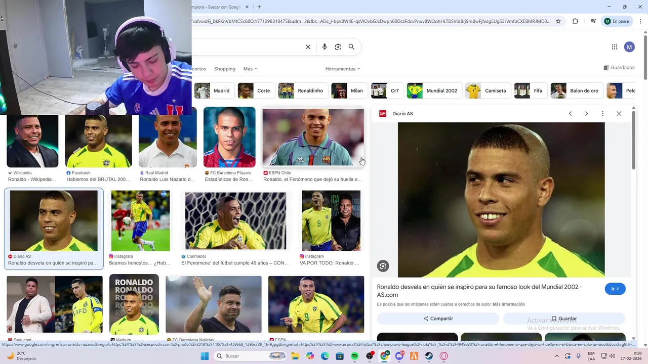The height and width of the screenshot is (364, 648).
Task: Open the 'Más información' copyright link
Action: pyautogui.click(x=508, y=304)
